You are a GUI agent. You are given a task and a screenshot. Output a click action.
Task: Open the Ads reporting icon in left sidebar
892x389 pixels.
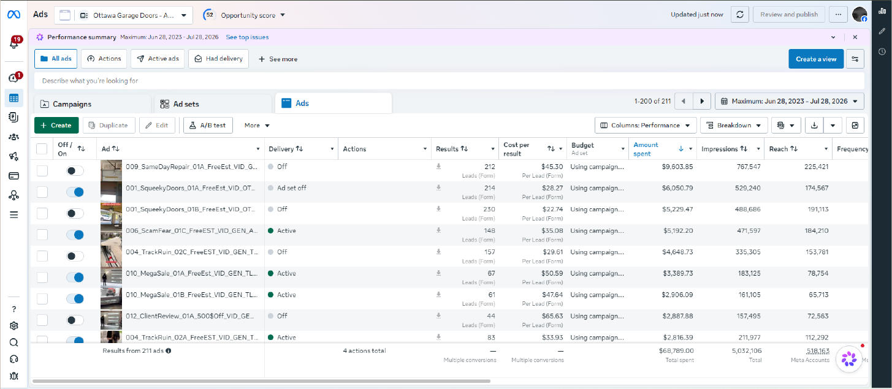point(14,116)
